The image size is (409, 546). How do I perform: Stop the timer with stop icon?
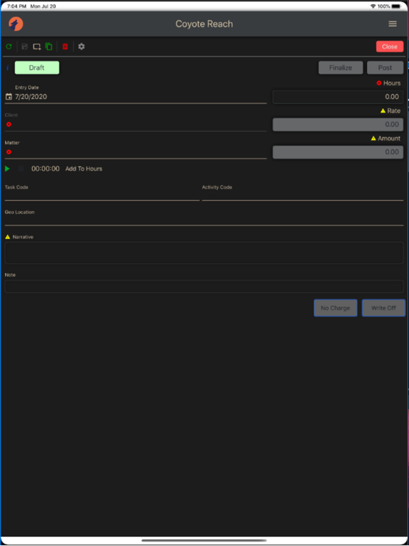(21, 169)
